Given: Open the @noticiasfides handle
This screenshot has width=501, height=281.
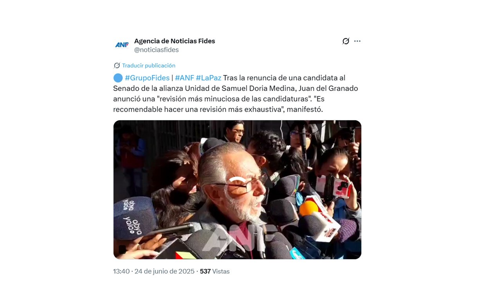Looking at the screenshot, I should point(157,50).
